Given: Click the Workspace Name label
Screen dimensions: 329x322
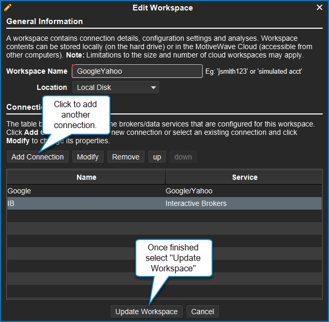Looking at the screenshot, I should pos(37,71).
